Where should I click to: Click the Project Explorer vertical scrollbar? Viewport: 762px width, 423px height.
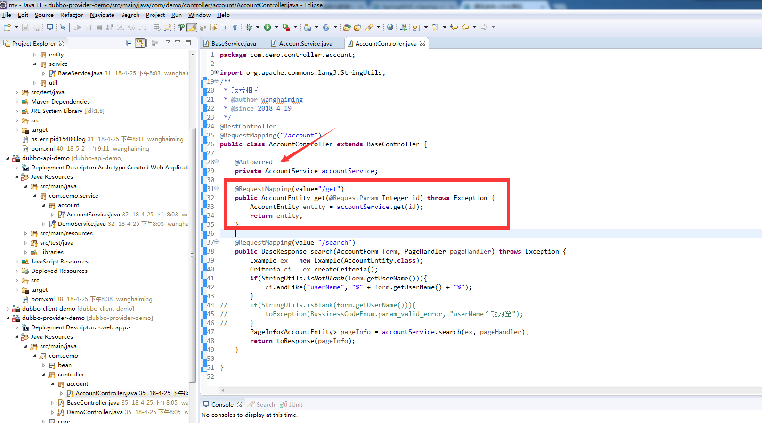(x=192, y=255)
